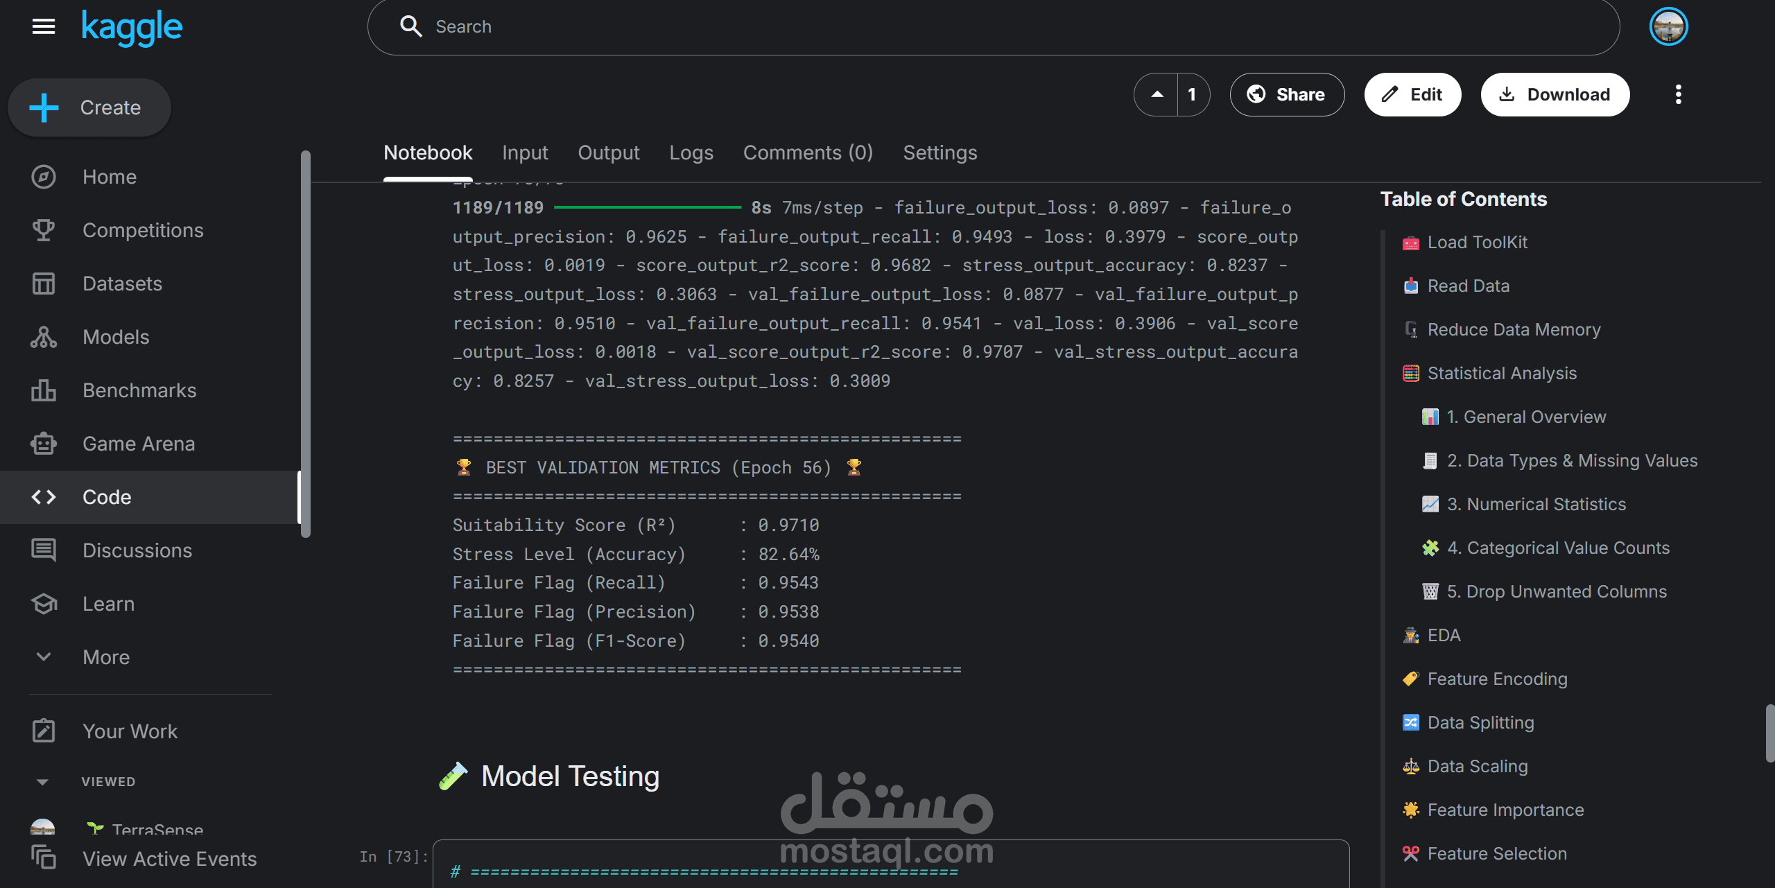Open Datasets from the sidebar icon
Viewport: 1775px width, 888px height.
pyautogui.click(x=43, y=284)
